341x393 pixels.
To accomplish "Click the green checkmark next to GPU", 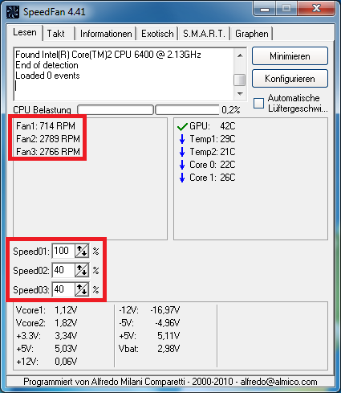I will [x=182, y=126].
